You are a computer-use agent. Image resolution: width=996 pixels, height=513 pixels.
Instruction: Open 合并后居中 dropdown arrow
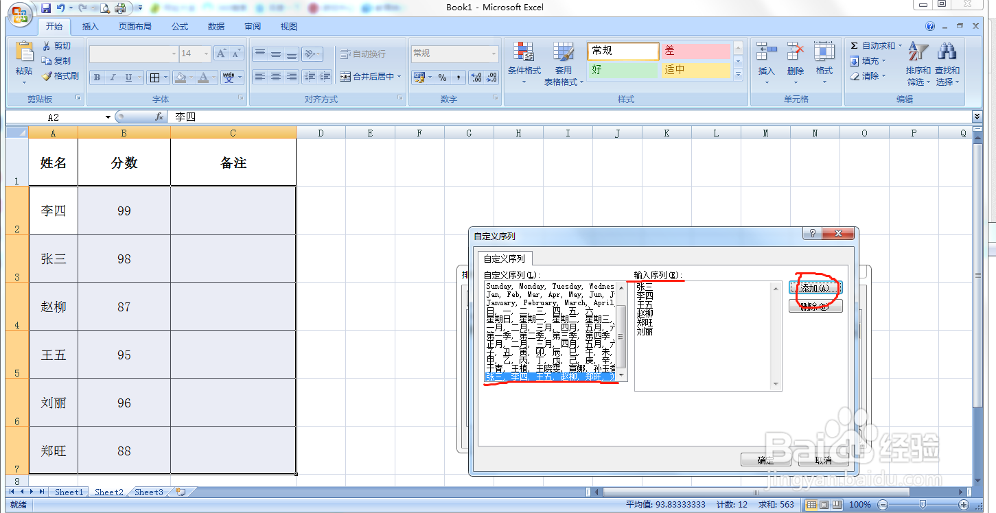tap(399, 77)
